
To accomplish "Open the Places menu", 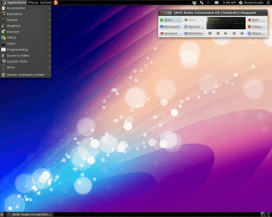I will (33, 2).
